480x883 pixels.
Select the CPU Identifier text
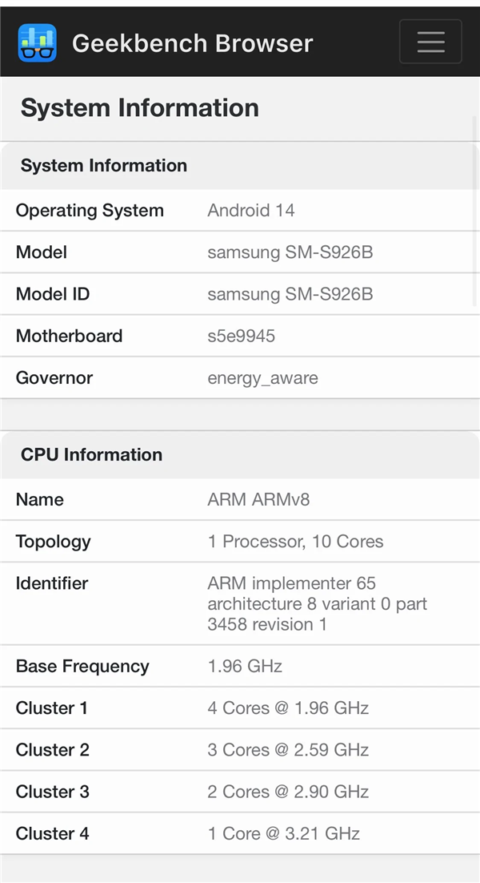(x=318, y=603)
